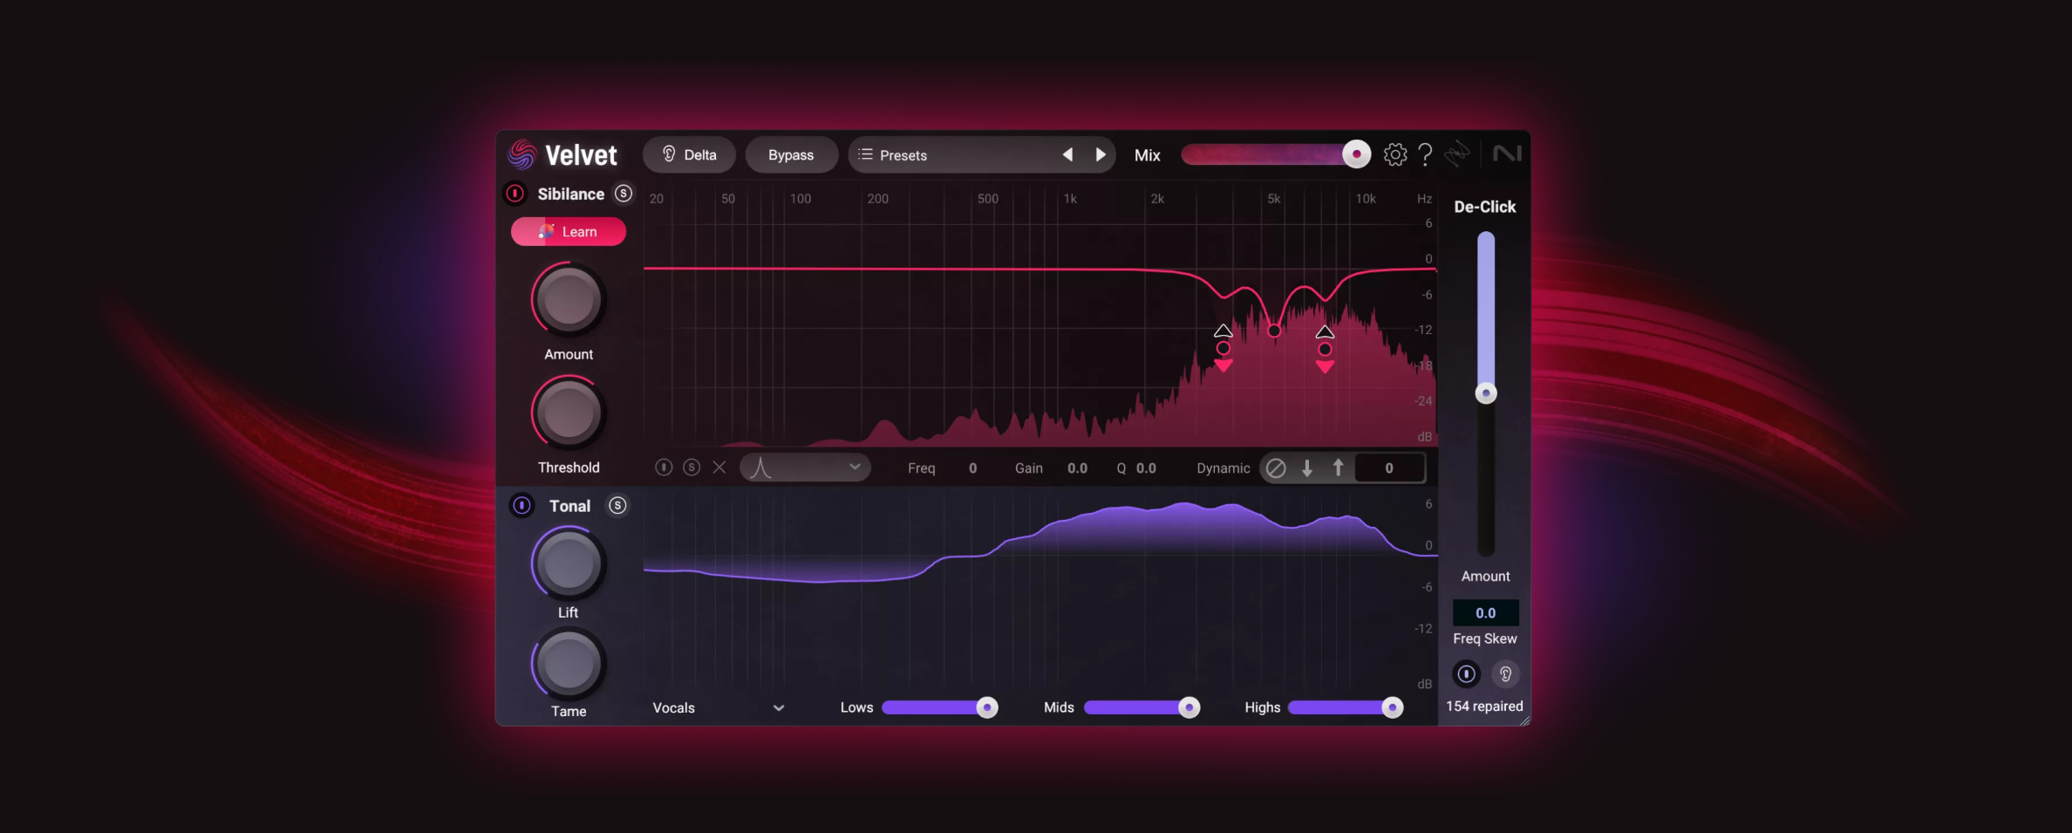Toggle Delta listening mode
Screen dimensions: 2072x833
pos(689,154)
